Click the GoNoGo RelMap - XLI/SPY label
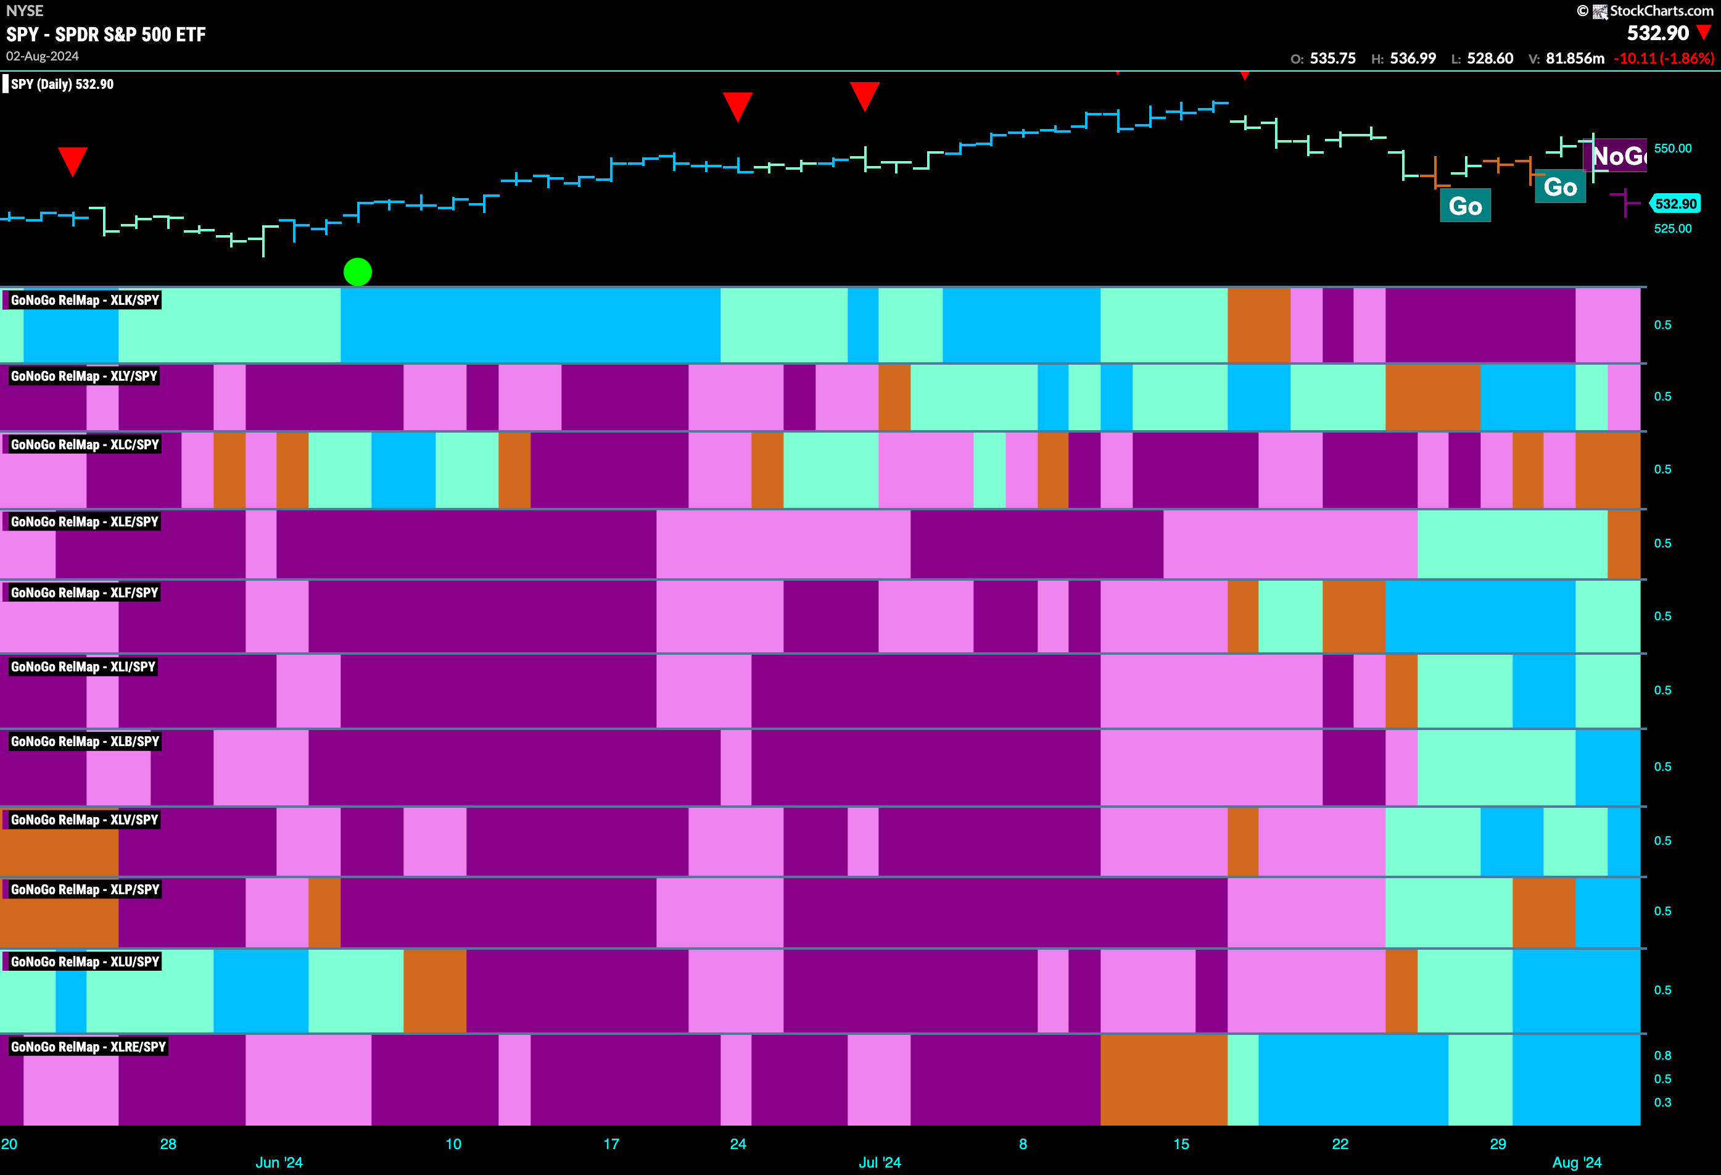The image size is (1721, 1175). (84, 666)
